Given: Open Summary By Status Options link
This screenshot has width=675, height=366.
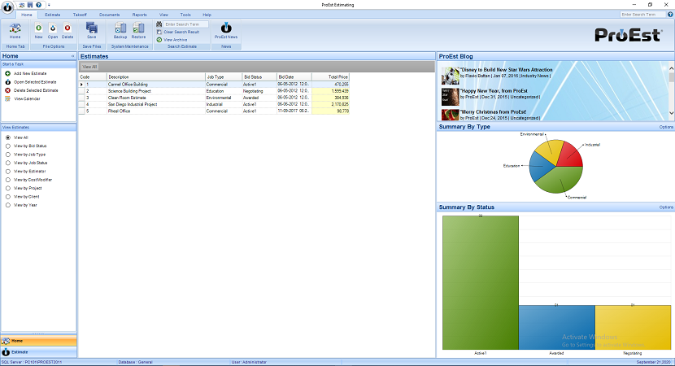Looking at the screenshot, I should click(666, 207).
